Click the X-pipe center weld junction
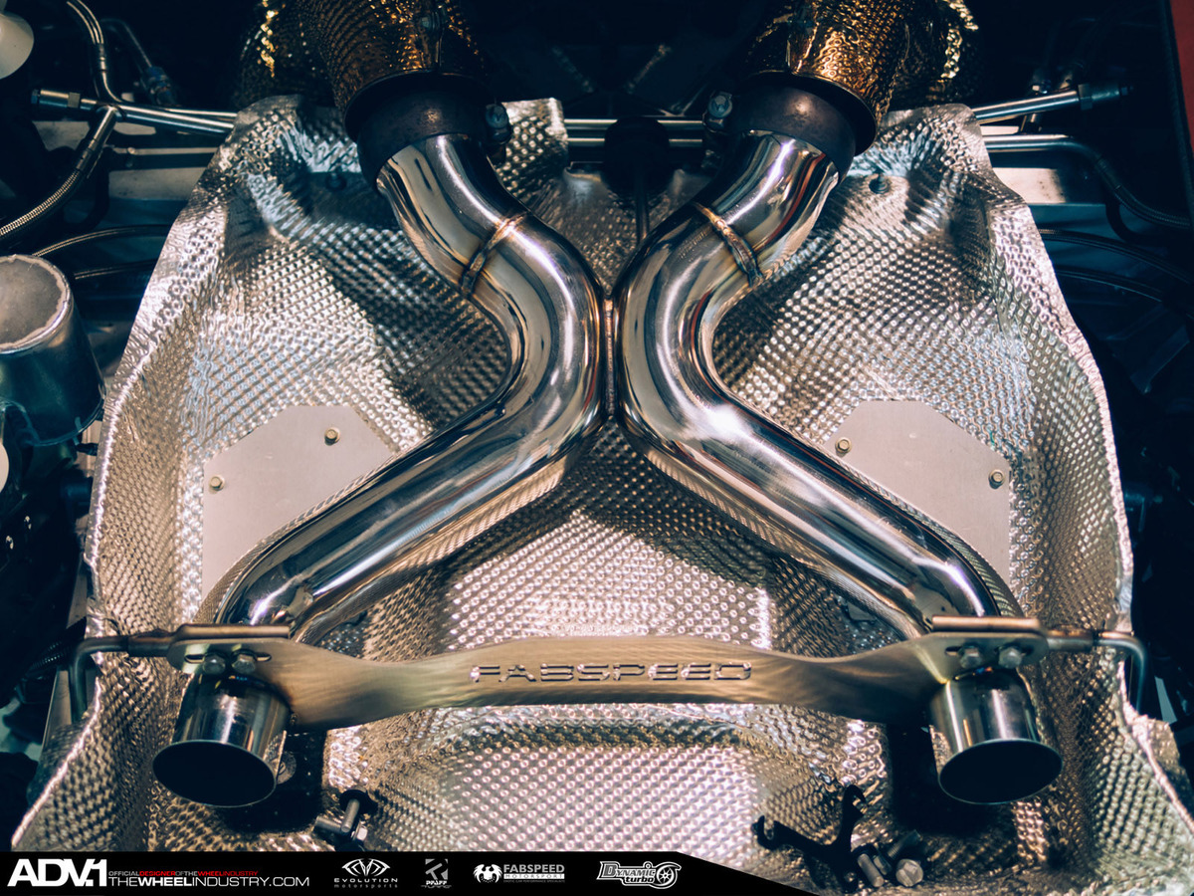 [x=608, y=358]
